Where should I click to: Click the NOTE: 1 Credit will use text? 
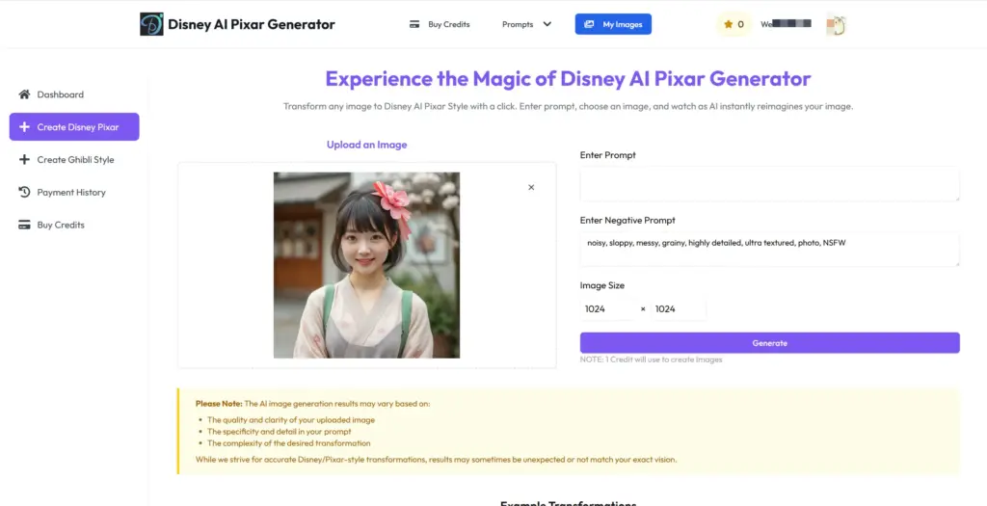point(651,360)
